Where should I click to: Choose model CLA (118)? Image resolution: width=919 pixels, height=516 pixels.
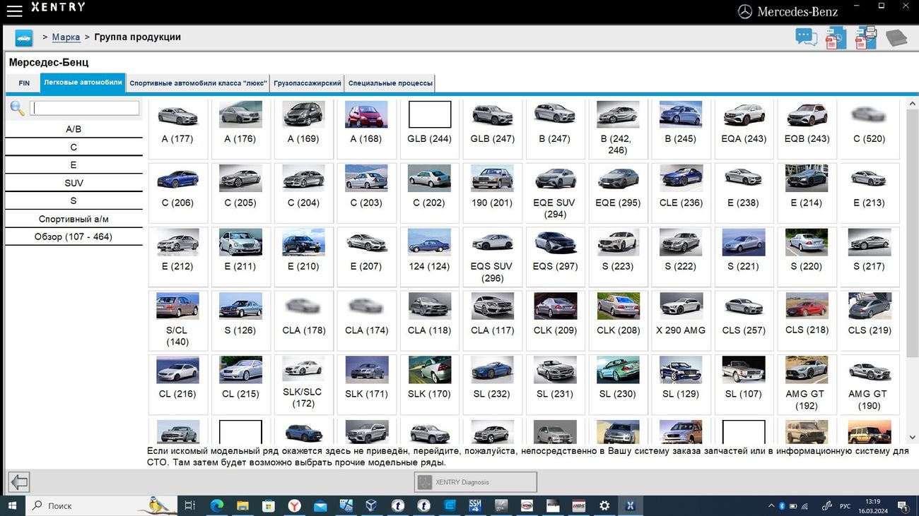point(429,320)
